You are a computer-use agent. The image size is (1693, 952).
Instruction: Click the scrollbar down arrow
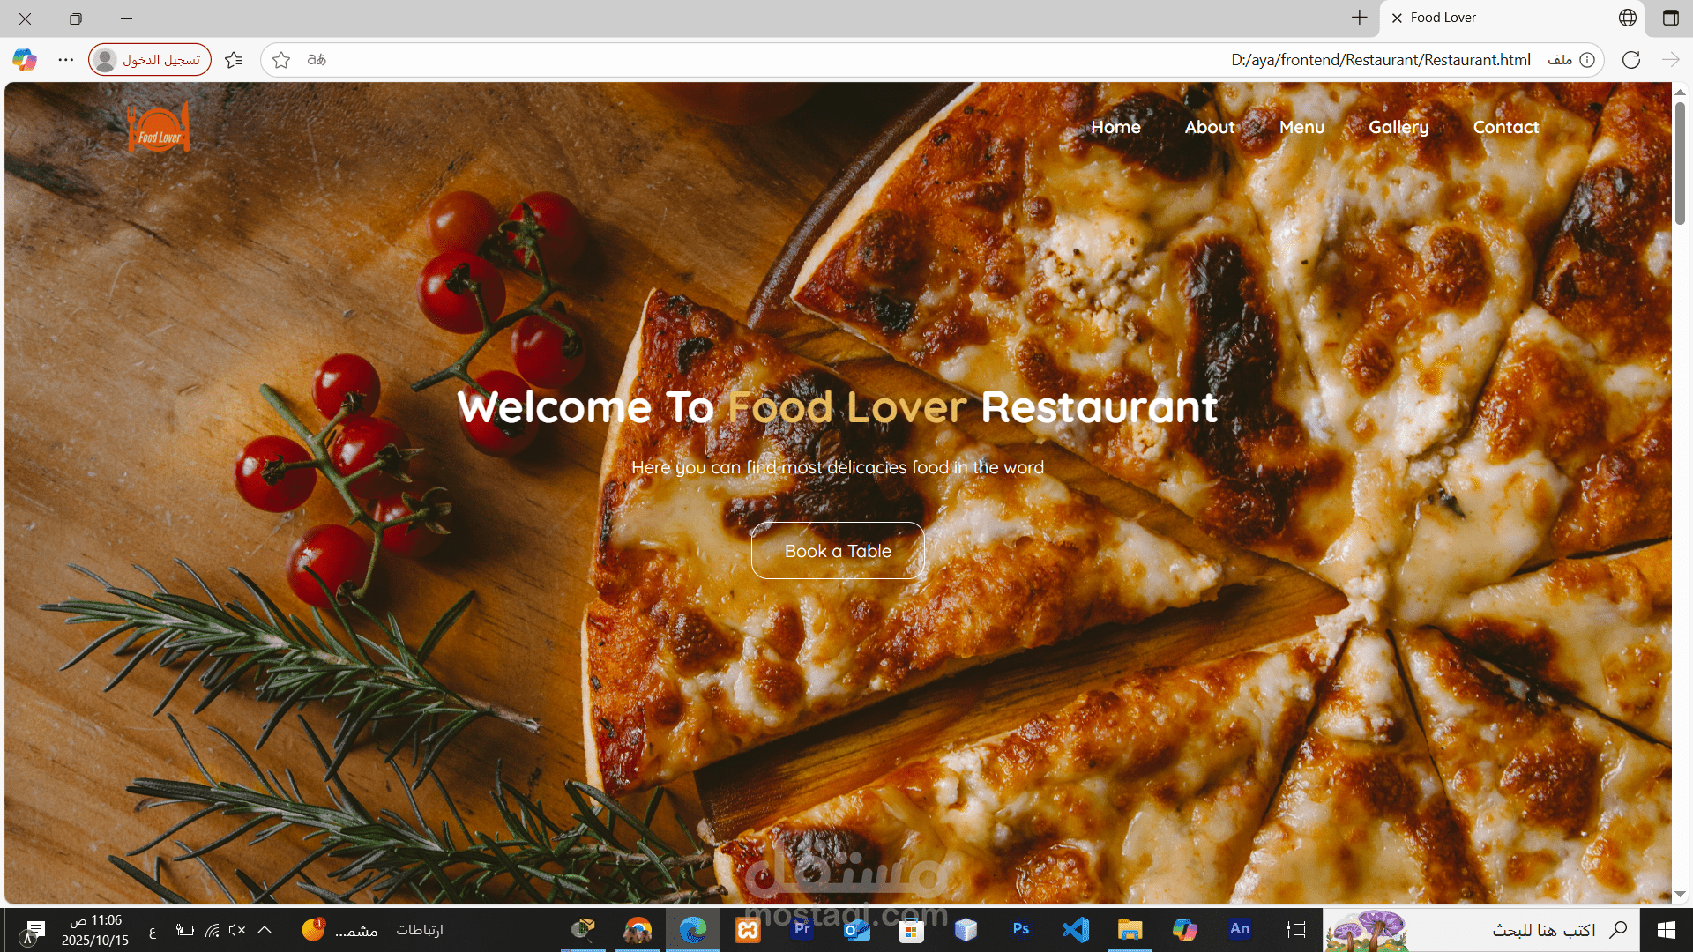coord(1680,894)
